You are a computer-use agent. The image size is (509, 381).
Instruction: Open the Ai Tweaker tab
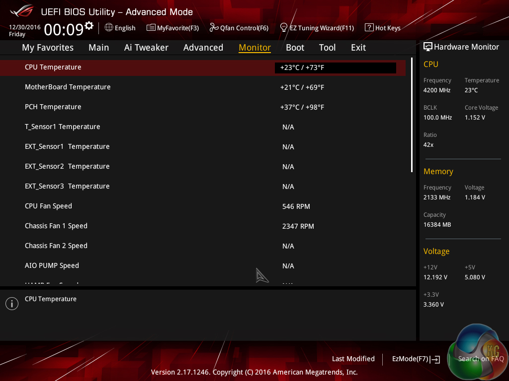click(x=146, y=48)
